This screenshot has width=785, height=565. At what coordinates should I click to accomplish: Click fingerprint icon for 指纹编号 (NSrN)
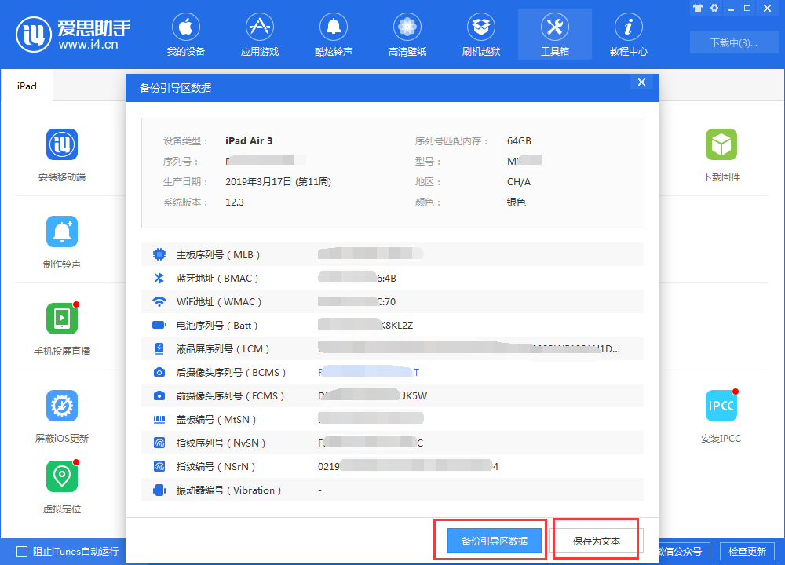click(159, 466)
